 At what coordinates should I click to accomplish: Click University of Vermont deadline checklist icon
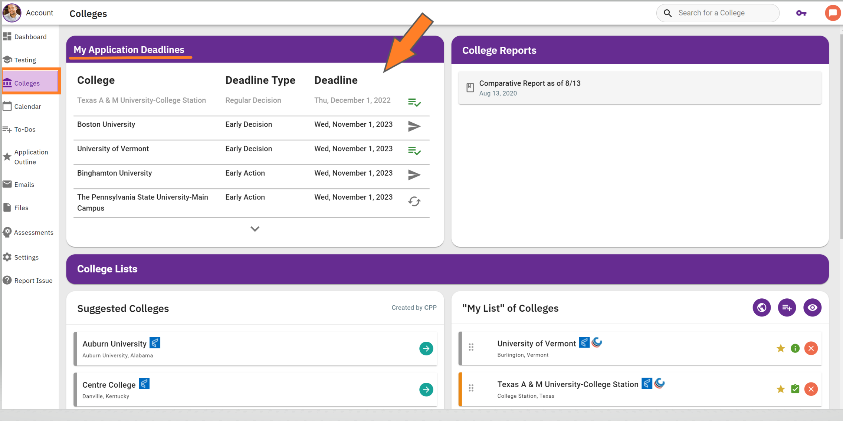(x=414, y=151)
